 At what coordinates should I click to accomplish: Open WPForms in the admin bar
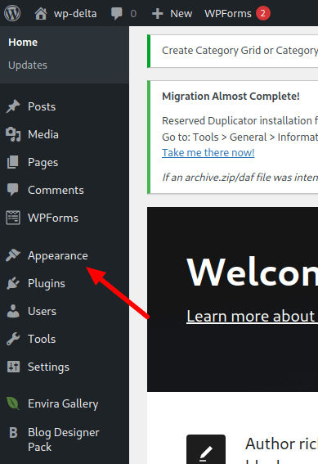[x=228, y=14]
